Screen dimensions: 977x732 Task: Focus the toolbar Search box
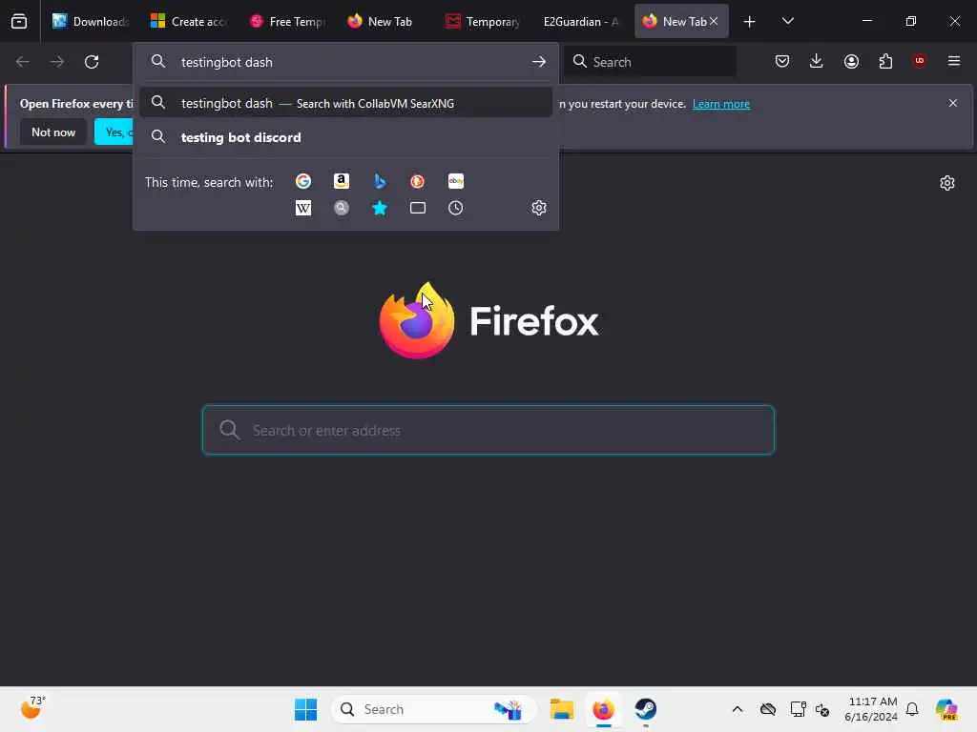[651, 62]
